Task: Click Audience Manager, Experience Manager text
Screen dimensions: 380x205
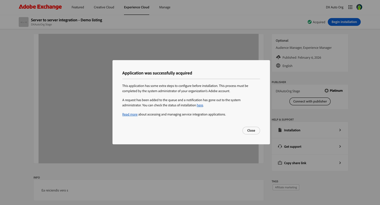Action: click(303, 48)
